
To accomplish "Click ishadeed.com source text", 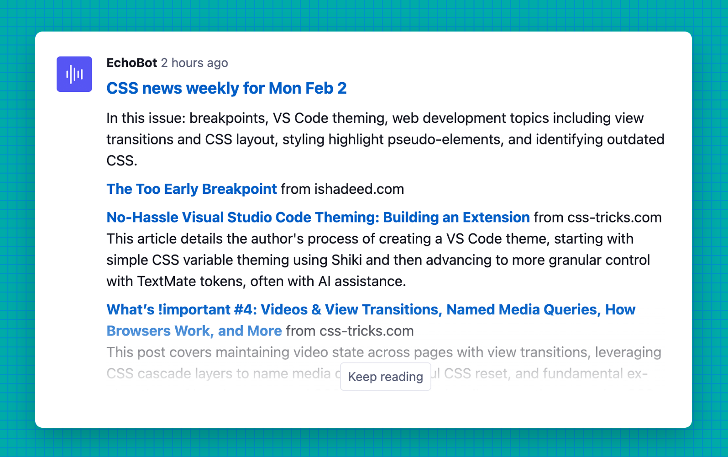I will coord(360,189).
